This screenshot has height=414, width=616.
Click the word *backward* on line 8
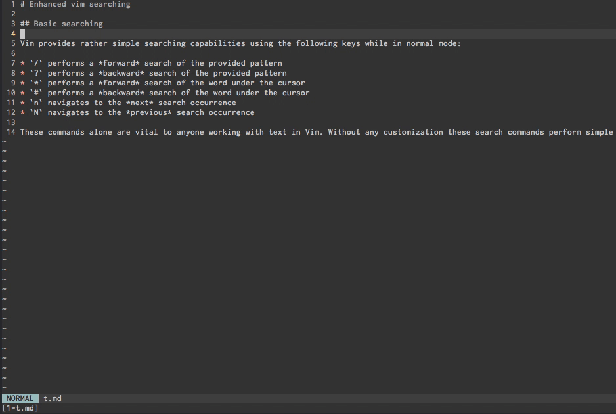pos(121,73)
